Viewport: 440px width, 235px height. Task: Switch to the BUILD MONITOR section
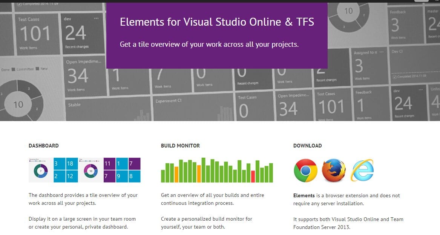coord(181,146)
